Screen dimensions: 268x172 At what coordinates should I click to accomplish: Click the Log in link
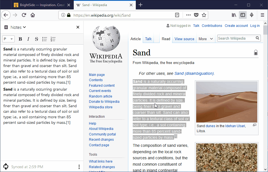(x=255, y=26)
